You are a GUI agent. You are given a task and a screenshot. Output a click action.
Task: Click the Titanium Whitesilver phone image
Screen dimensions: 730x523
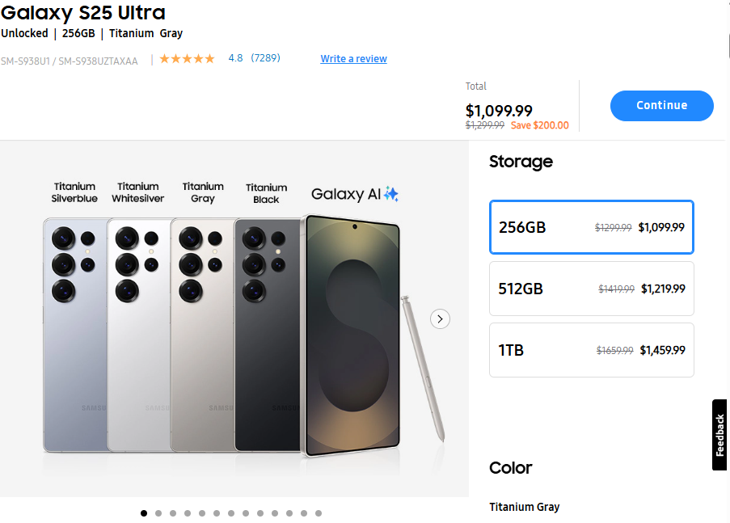138,340
